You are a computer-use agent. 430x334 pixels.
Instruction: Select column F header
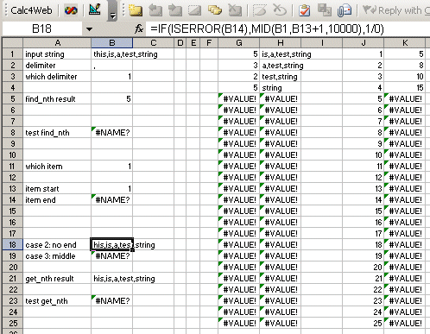pyautogui.click(x=209, y=43)
